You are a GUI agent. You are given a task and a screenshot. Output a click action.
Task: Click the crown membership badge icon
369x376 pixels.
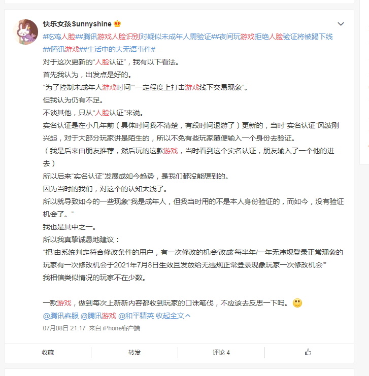(117, 23)
